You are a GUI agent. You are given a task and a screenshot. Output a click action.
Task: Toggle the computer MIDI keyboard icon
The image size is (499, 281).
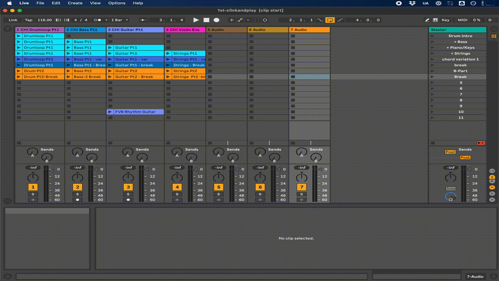(436, 20)
